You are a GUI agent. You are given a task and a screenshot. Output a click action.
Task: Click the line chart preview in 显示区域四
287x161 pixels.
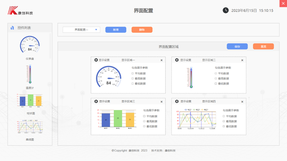(196, 119)
